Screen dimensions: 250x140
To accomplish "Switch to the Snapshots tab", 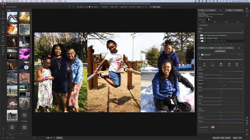I will click(239, 10).
